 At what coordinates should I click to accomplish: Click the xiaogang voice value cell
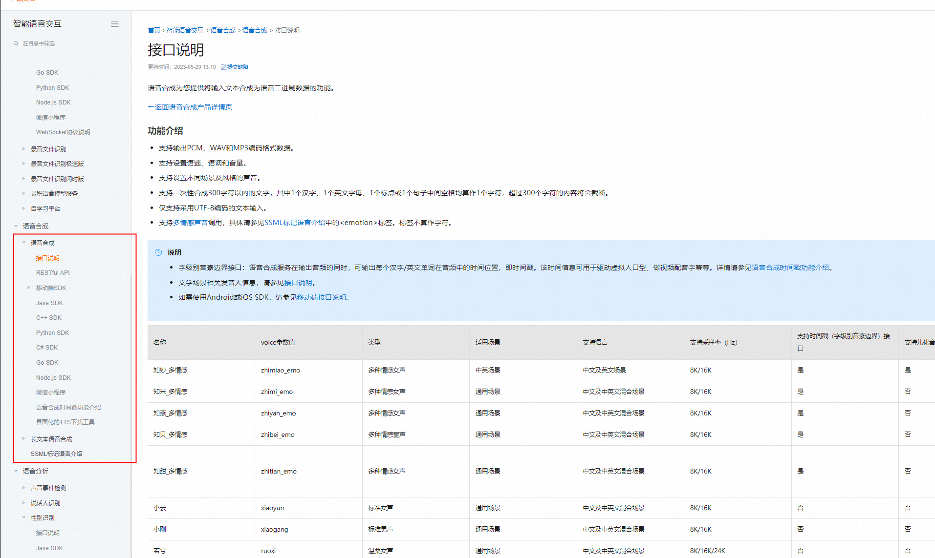click(308, 529)
